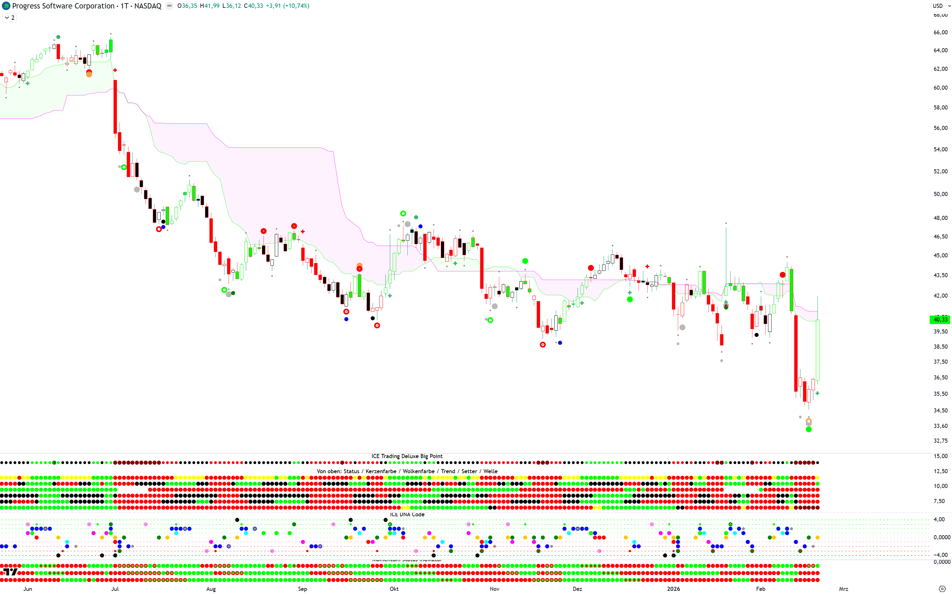Click the Mrz label on time axis

coord(843,589)
